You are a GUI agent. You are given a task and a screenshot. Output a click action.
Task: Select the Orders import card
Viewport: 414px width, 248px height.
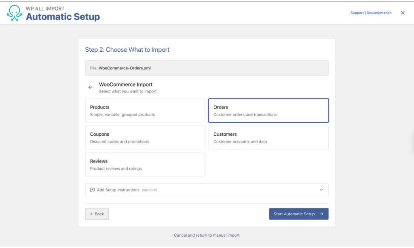[268, 111]
